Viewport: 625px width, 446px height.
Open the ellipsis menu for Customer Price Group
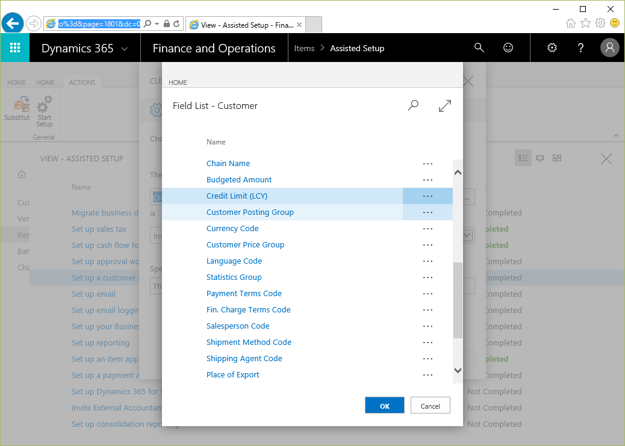pyautogui.click(x=428, y=245)
